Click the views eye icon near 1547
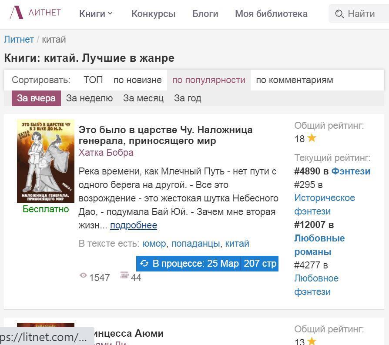 click(x=83, y=275)
